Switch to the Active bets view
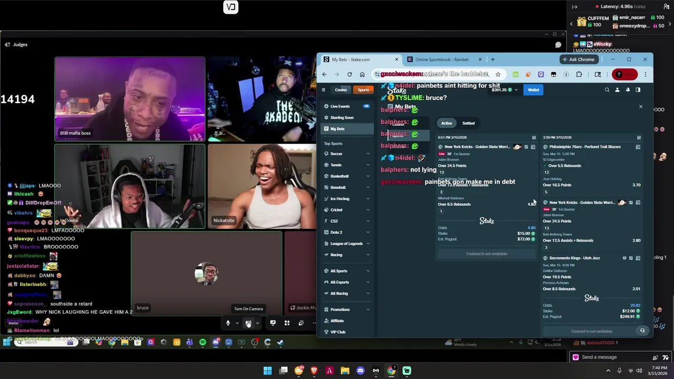 click(447, 123)
